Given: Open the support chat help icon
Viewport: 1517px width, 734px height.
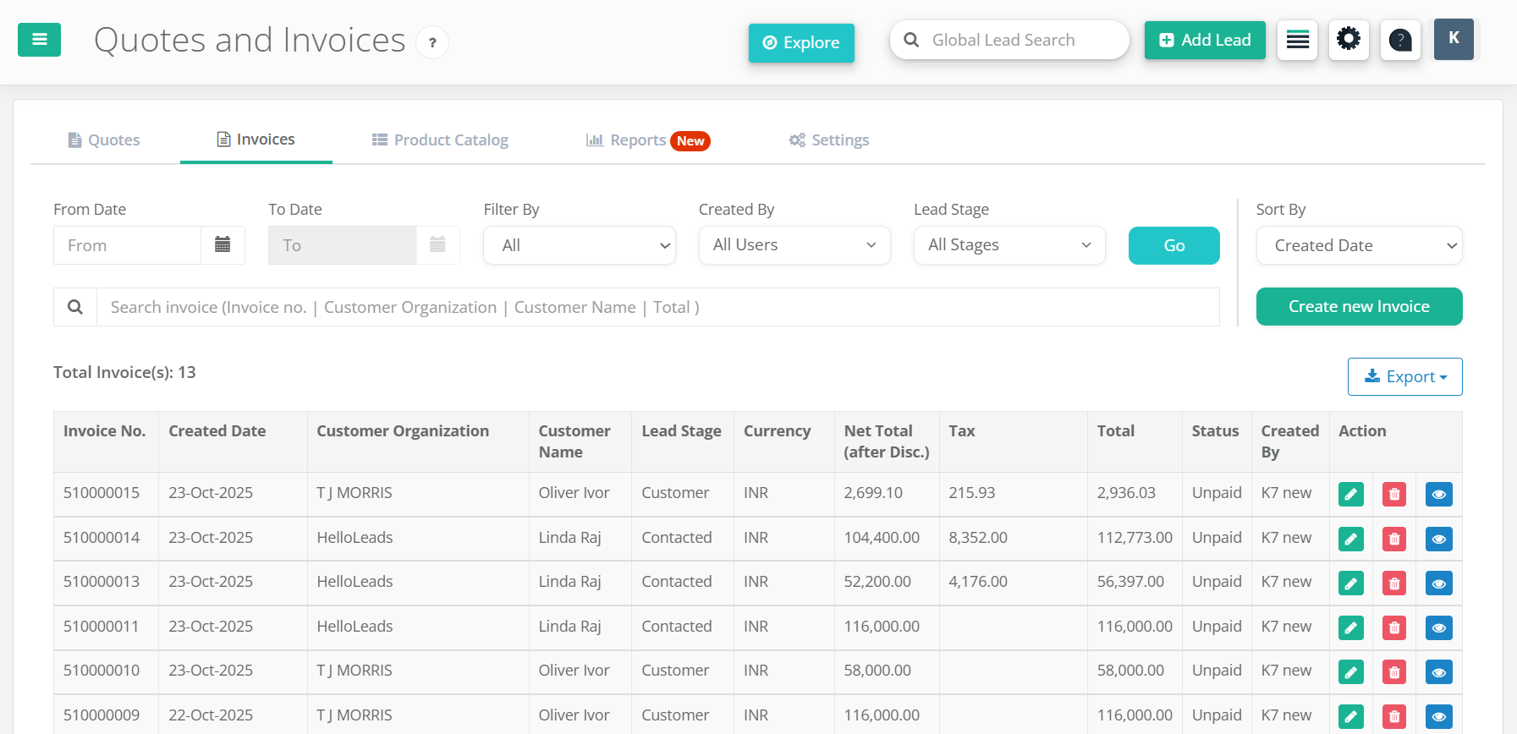Looking at the screenshot, I should point(1400,40).
